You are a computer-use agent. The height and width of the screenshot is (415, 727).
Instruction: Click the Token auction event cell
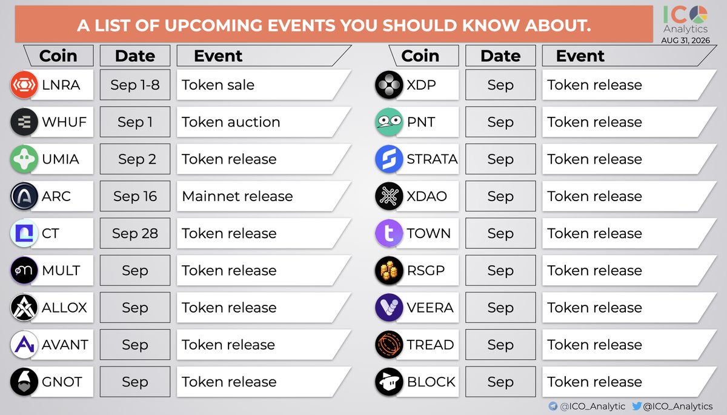click(264, 122)
